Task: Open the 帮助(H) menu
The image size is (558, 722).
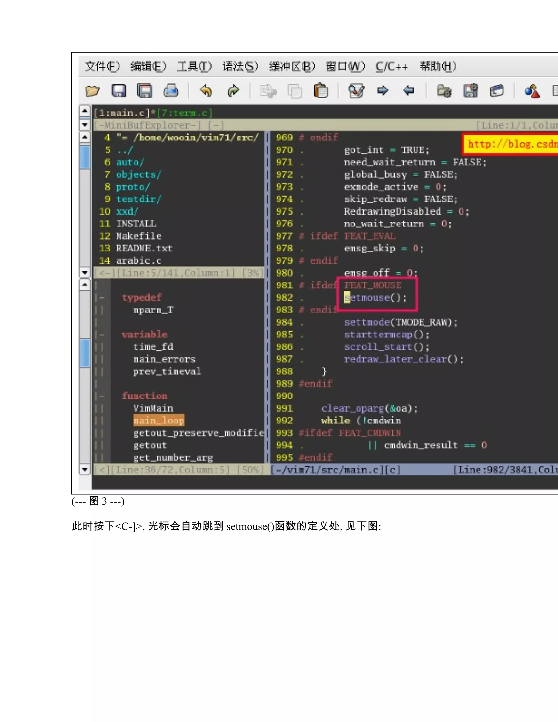Action: (438, 66)
